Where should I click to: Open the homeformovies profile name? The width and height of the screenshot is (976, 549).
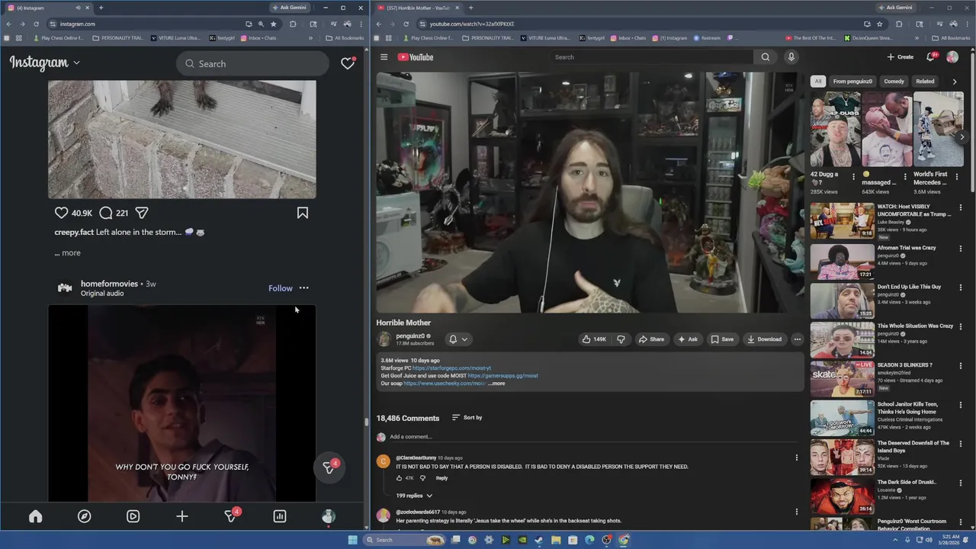click(109, 284)
